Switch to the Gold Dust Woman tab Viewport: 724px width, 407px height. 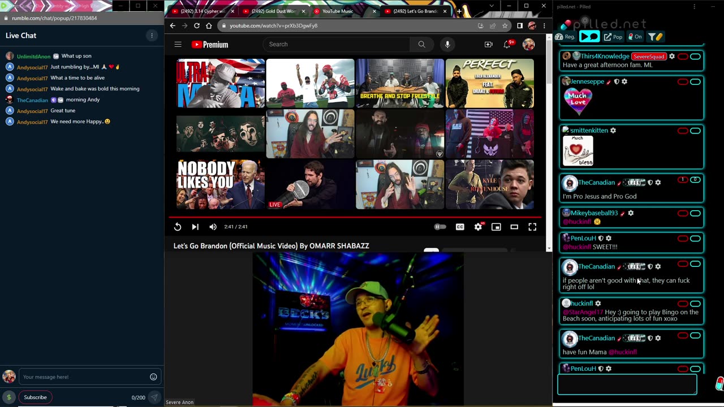coord(274,11)
